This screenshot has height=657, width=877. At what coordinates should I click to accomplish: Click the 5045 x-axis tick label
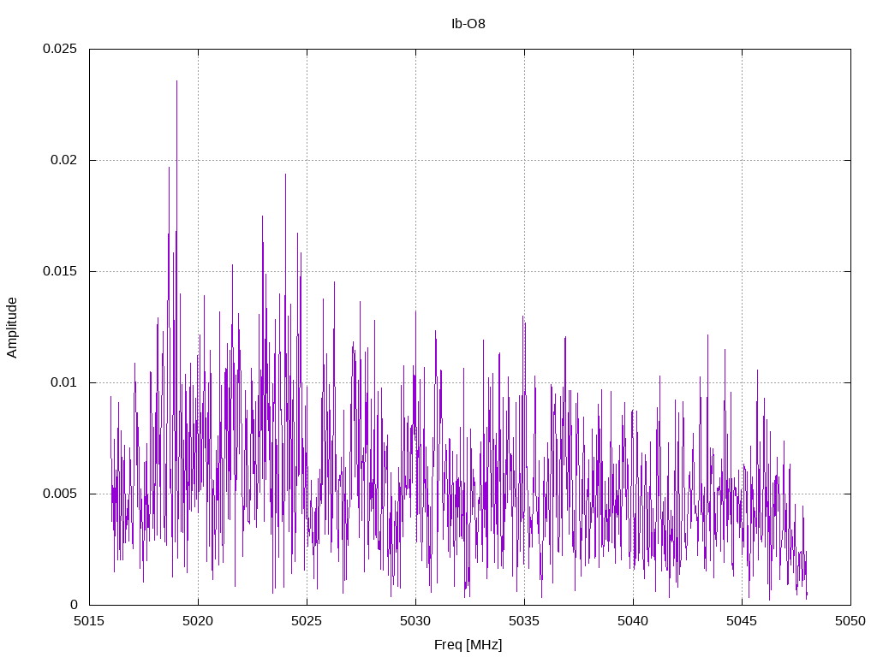(x=743, y=621)
